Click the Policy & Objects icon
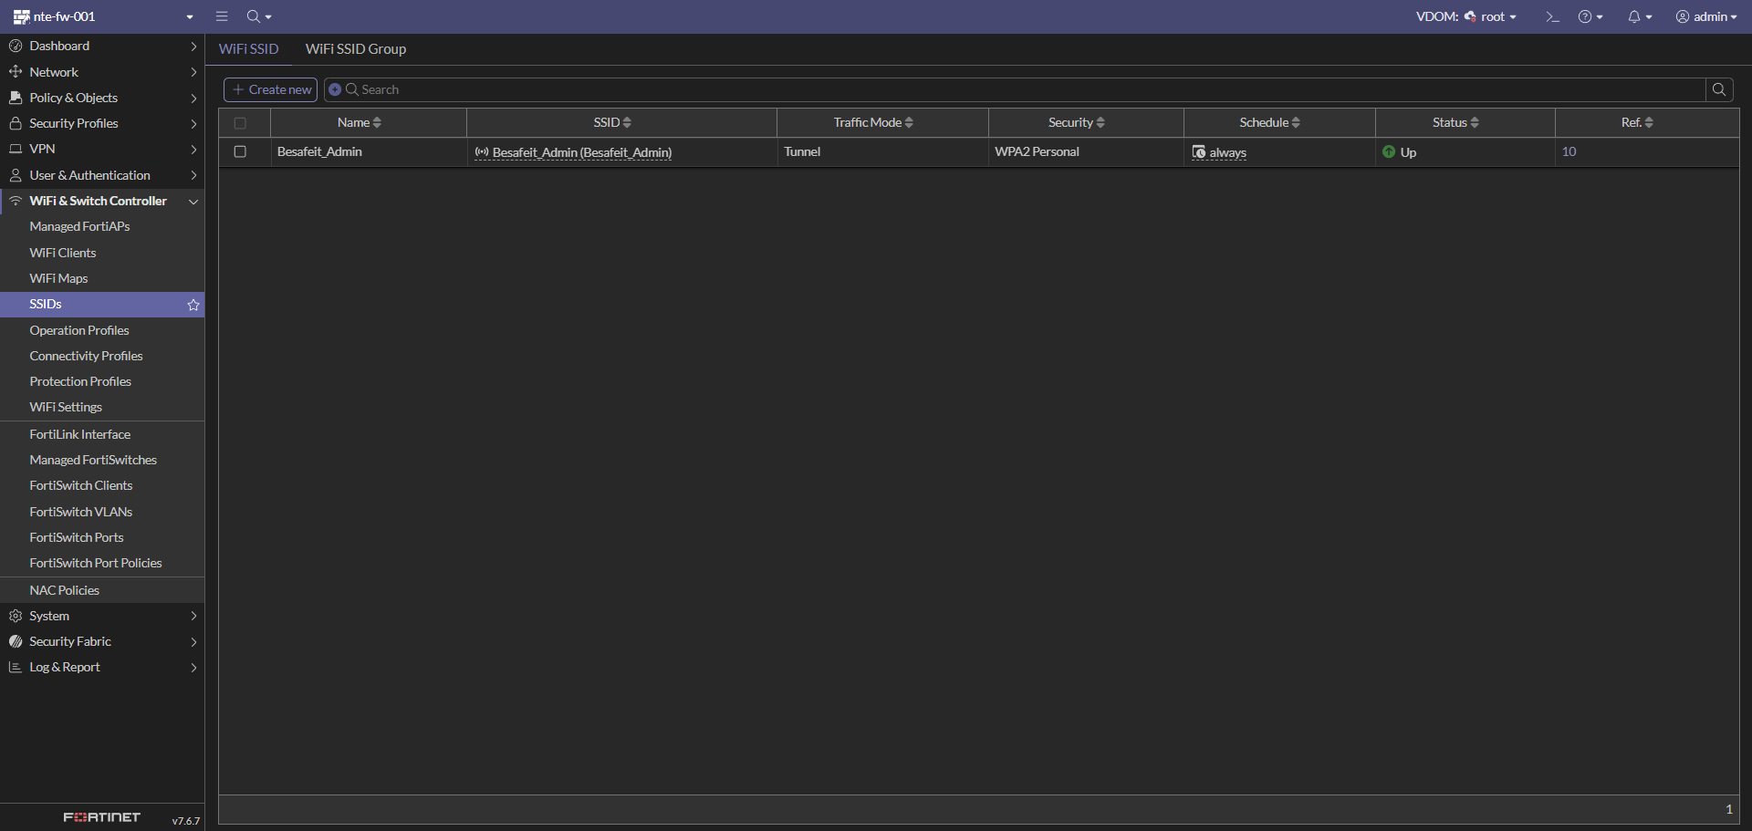 tap(16, 98)
